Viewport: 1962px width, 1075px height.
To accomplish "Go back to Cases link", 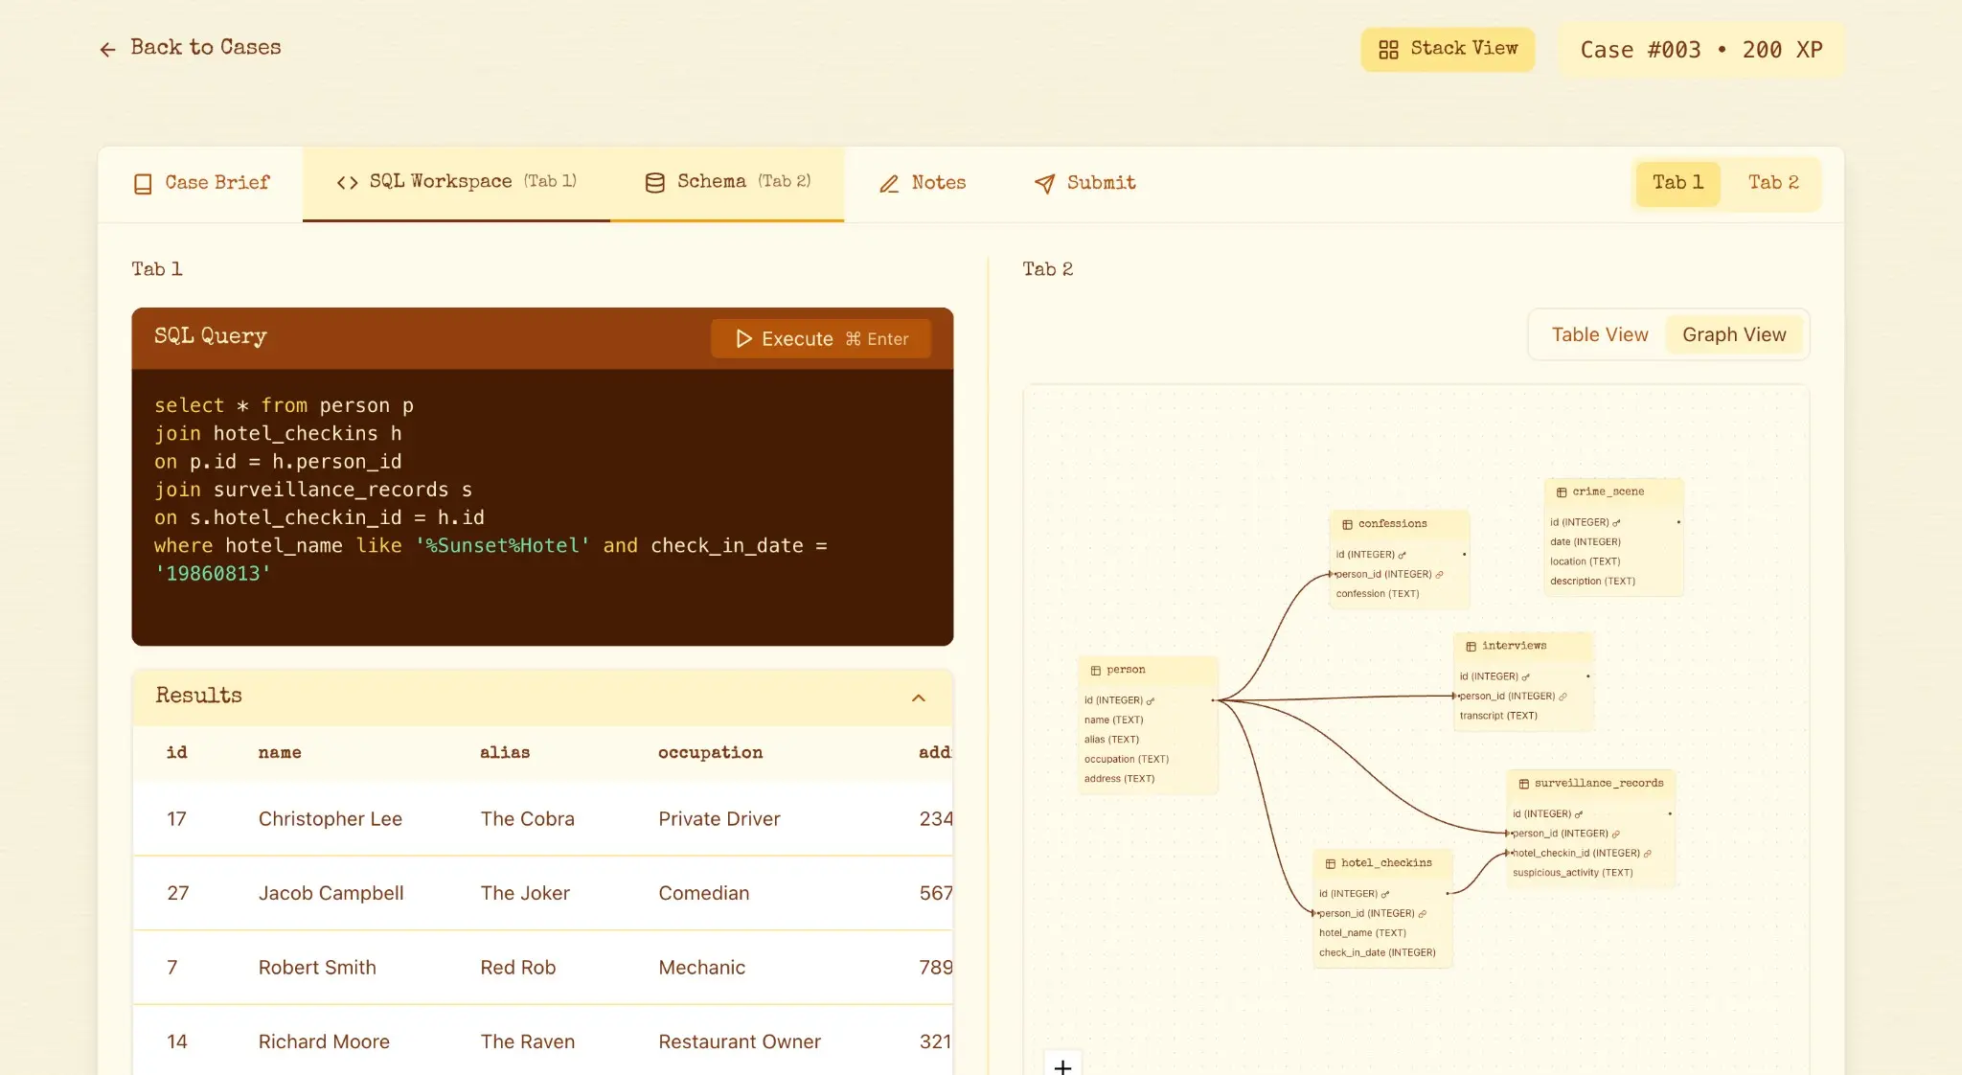I will click(190, 48).
